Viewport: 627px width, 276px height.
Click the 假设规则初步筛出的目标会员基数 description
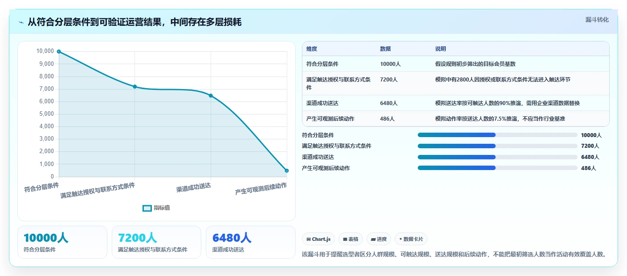(475, 64)
